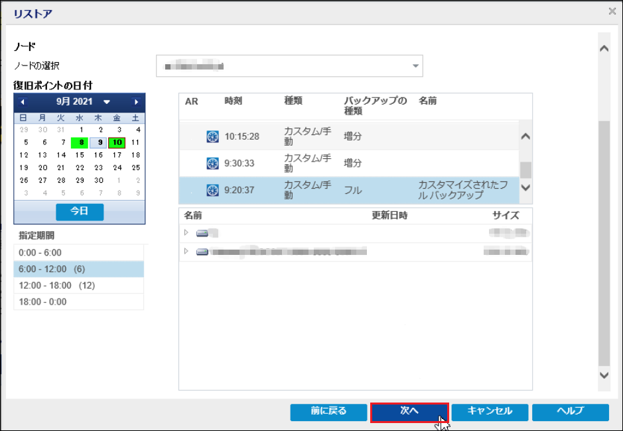Expand the first volume tree item
This screenshot has height=431, width=623.
[186, 232]
